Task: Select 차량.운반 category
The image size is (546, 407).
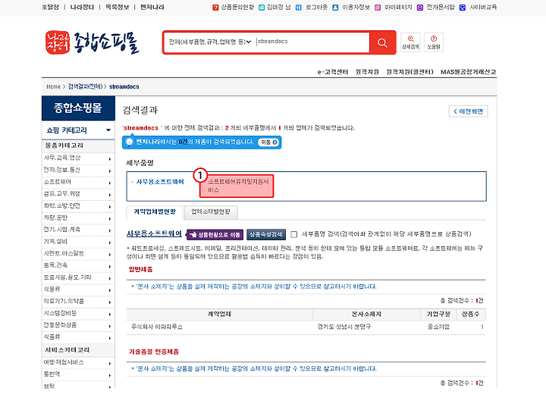Action: pyautogui.click(x=55, y=218)
